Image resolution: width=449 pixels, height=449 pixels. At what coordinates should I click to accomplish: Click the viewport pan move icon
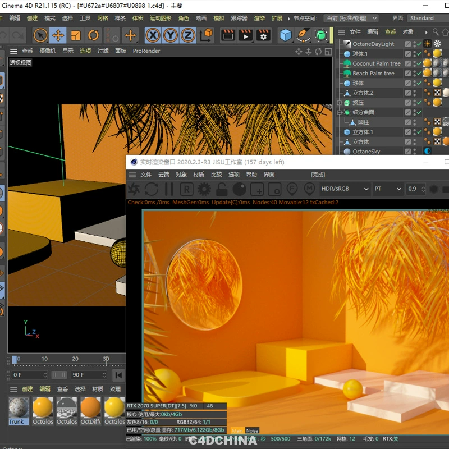coord(299,52)
